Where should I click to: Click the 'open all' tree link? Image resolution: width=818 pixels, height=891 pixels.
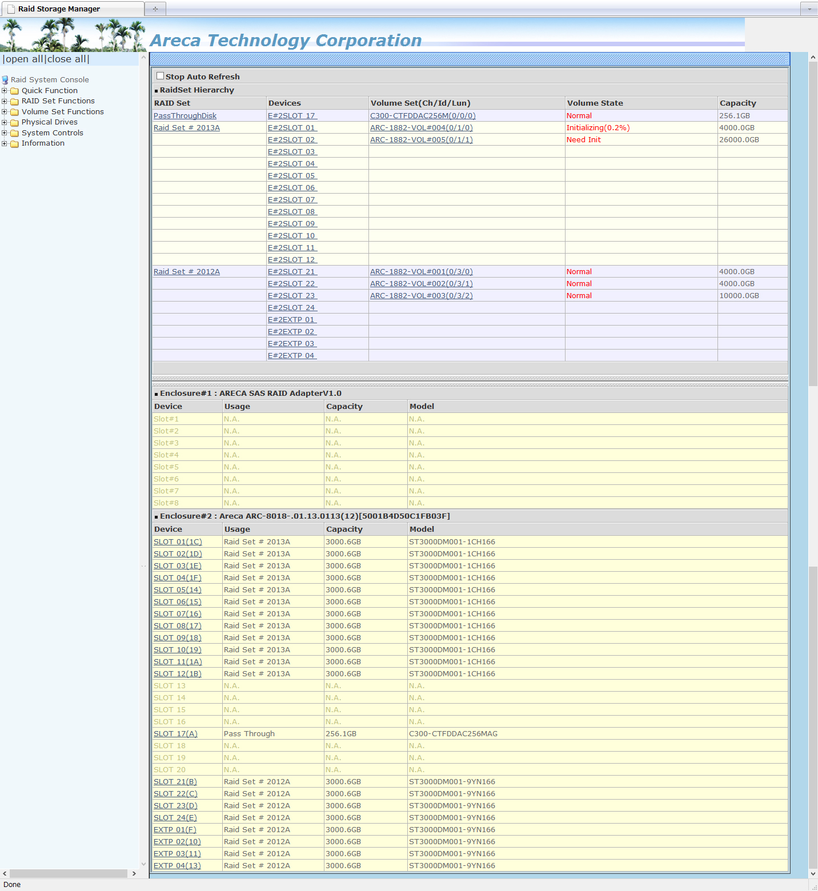24,59
